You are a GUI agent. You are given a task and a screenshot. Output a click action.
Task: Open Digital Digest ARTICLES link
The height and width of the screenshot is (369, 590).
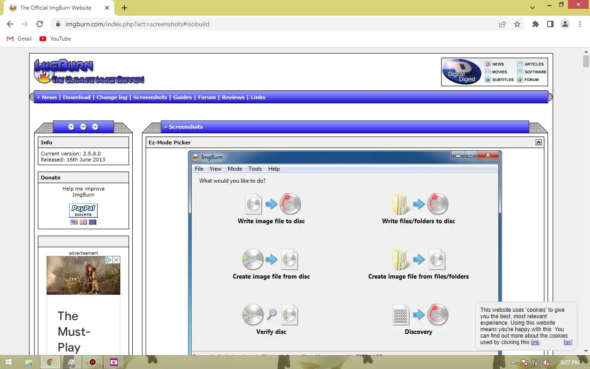[x=531, y=64]
